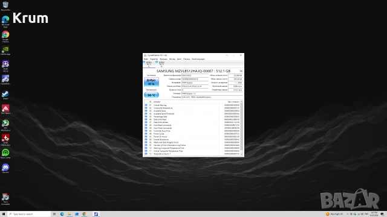Select the CrystalDiskInfo desktop shortcut
This screenshot has width=387, height=217.
5,80
